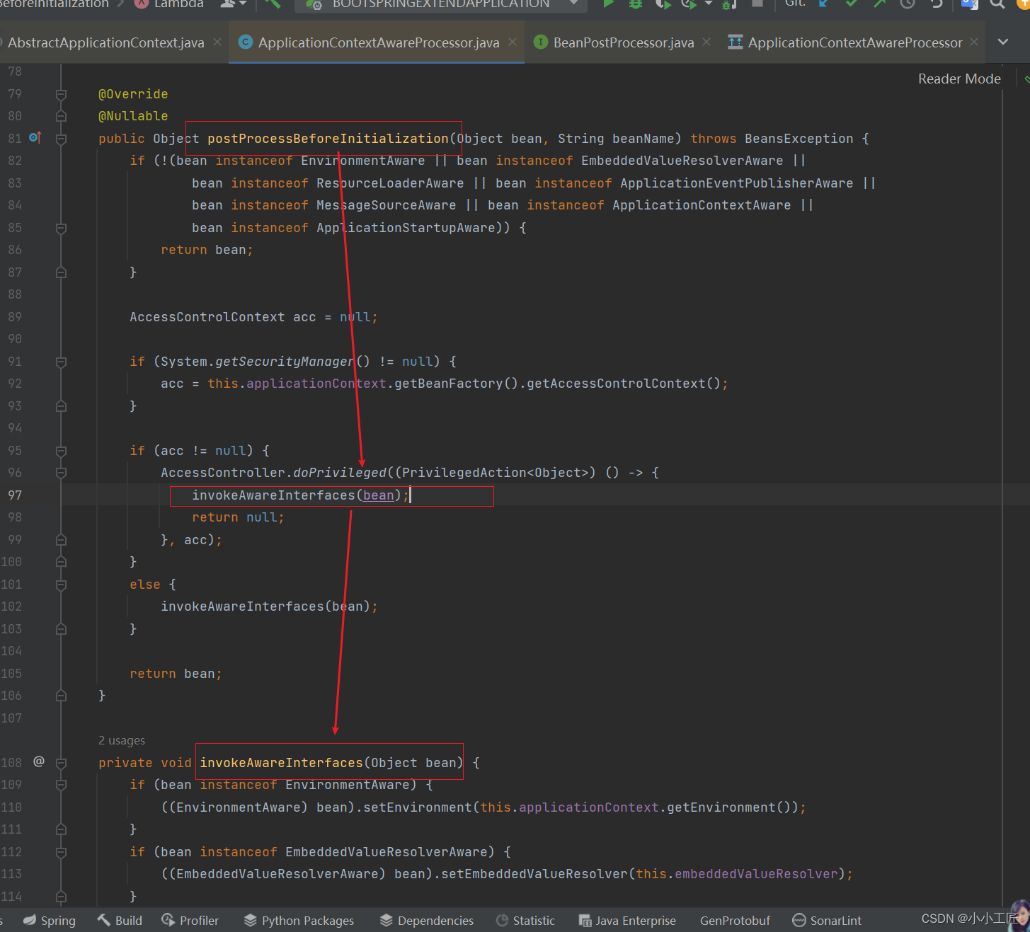Image resolution: width=1030 pixels, height=932 pixels.
Task: Fold the if block at line 95
Action: tap(62, 451)
